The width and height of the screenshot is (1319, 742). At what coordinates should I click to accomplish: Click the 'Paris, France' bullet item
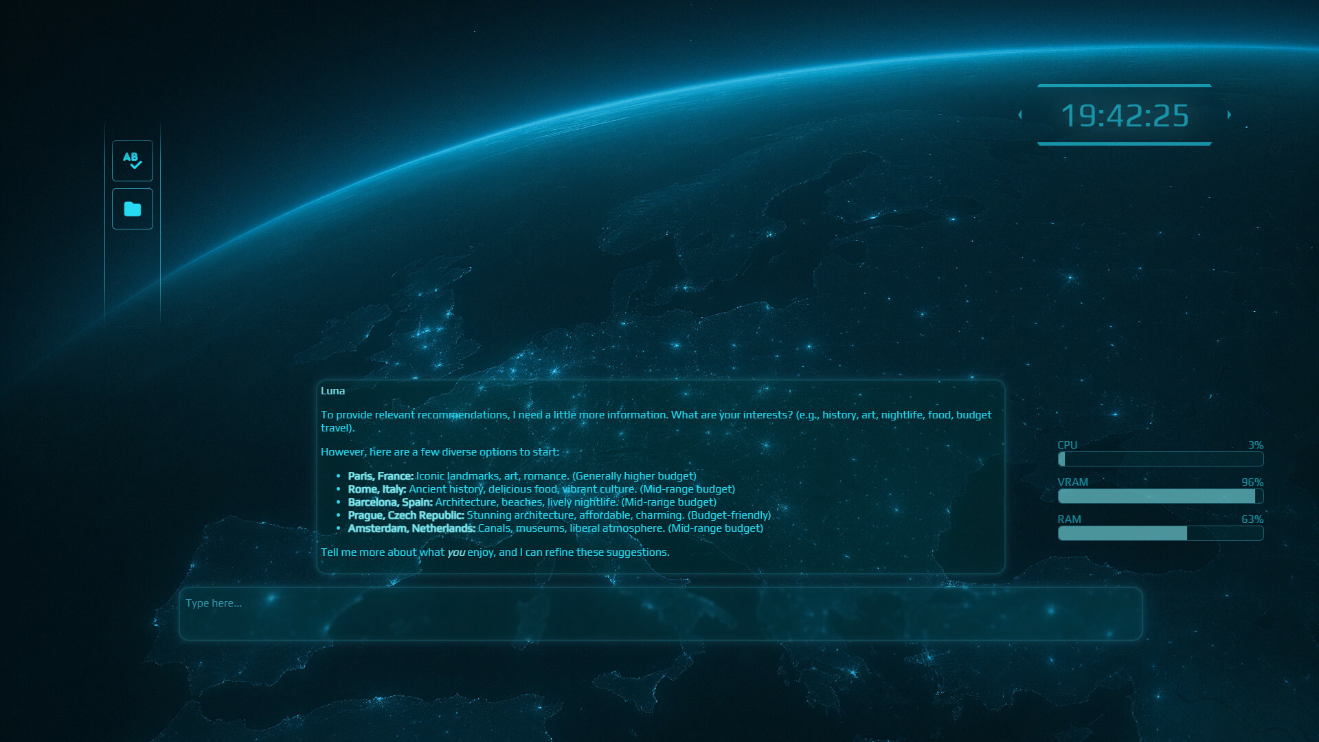click(521, 476)
